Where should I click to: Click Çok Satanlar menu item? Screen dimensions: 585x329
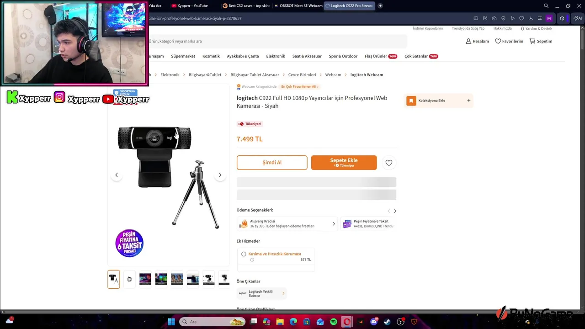421,56
